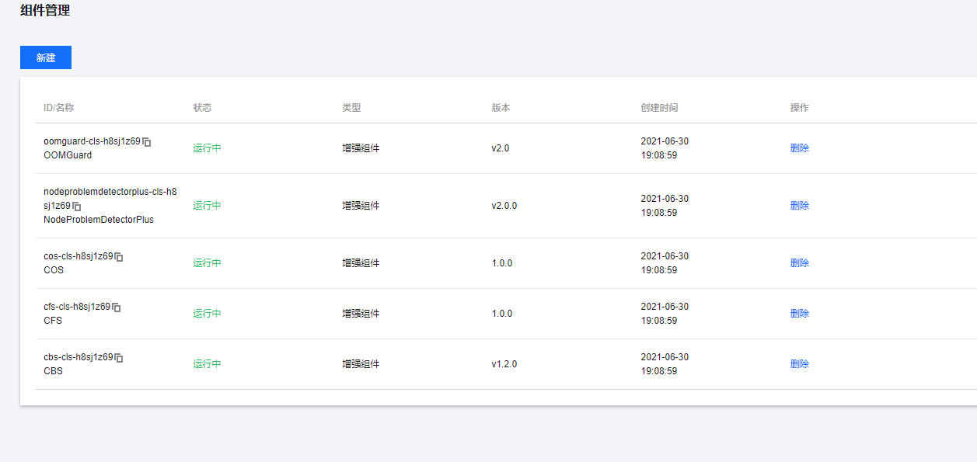
Task: Open the oomguard-cls-h8sj1z69 component ID
Action: click(92, 141)
